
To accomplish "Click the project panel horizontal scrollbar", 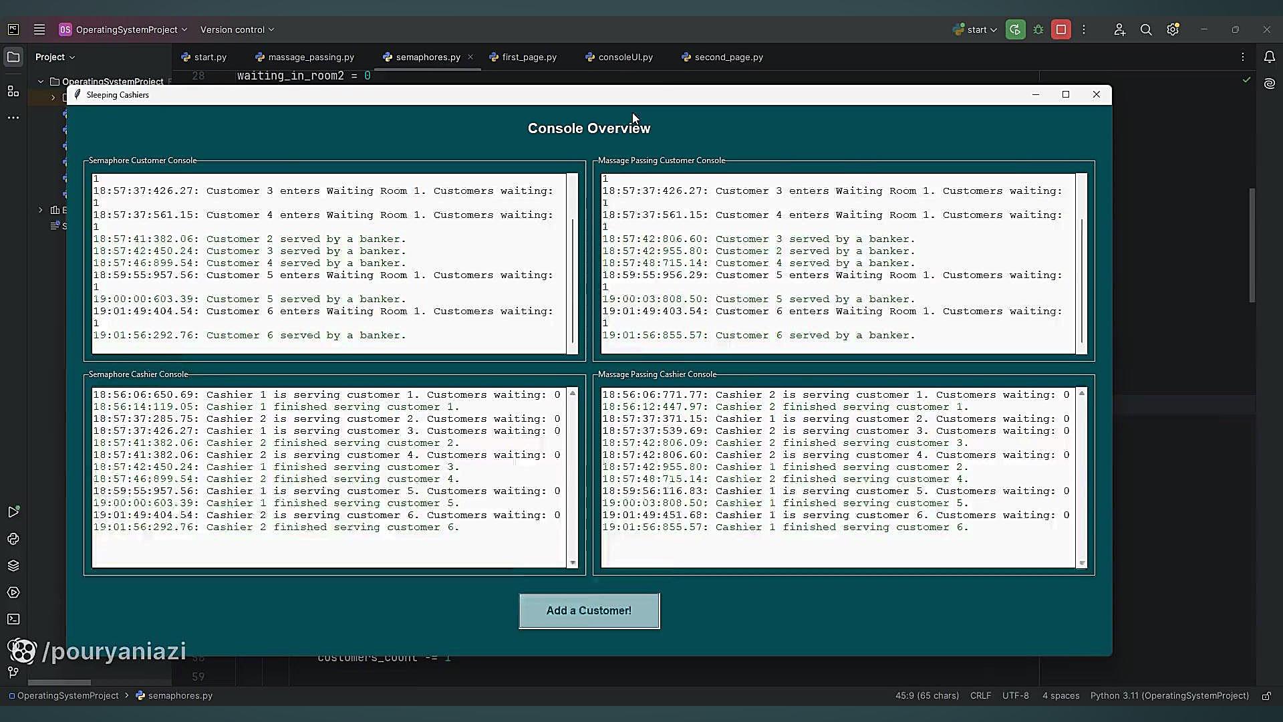I will tap(59, 683).
